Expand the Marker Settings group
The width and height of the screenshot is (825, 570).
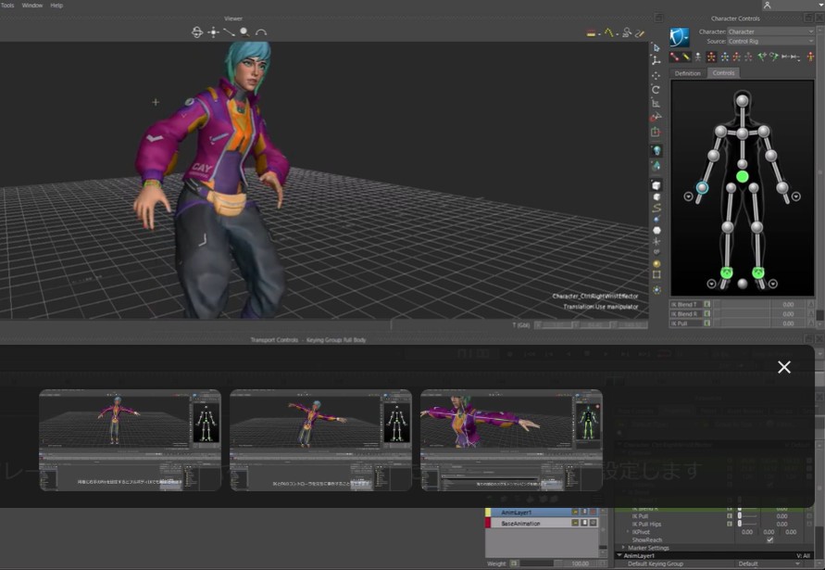click(624, 548)
